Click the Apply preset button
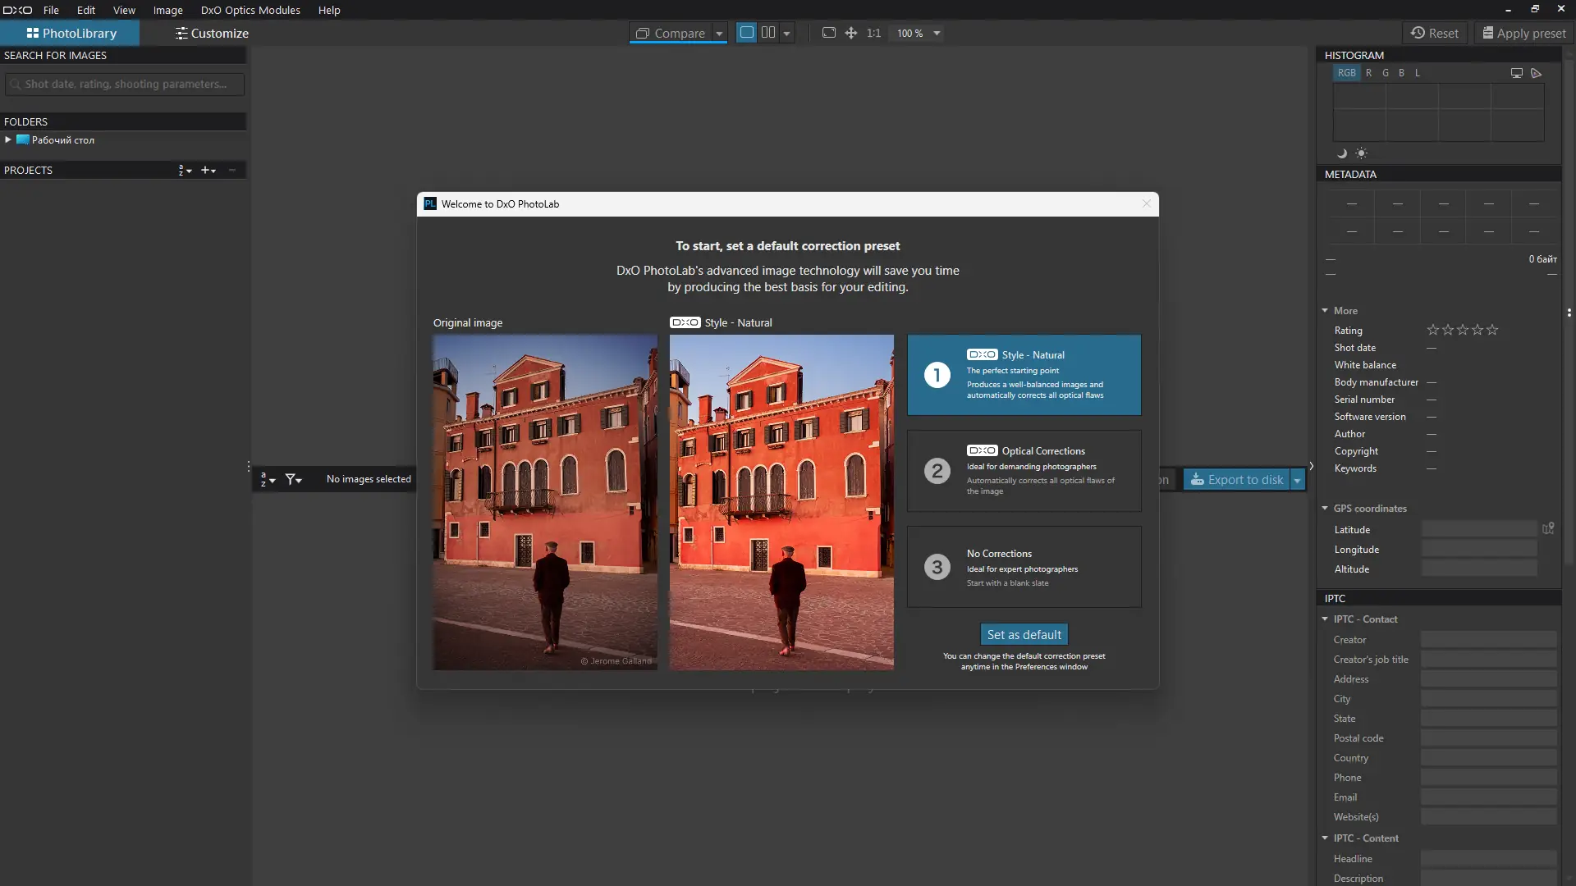This screenshot has width=1576, height=886. tap(1524, 33)
